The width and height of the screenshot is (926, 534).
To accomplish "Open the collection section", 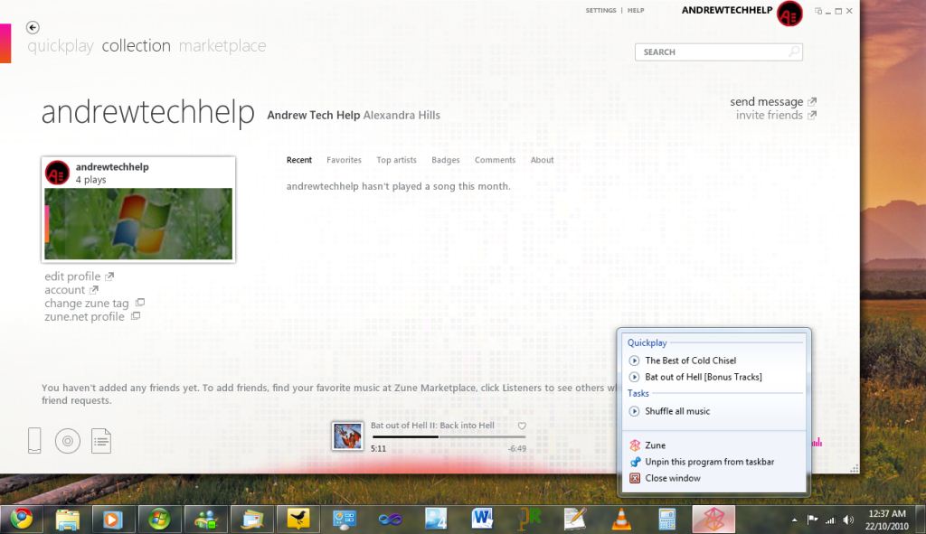I will pyautogui.click(x=136, y=45).
